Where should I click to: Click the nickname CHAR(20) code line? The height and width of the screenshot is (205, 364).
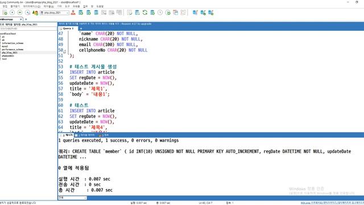(x=110, y=39)
